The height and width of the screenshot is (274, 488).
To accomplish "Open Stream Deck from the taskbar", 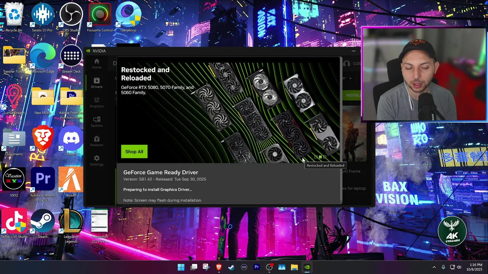I will 244,267.
